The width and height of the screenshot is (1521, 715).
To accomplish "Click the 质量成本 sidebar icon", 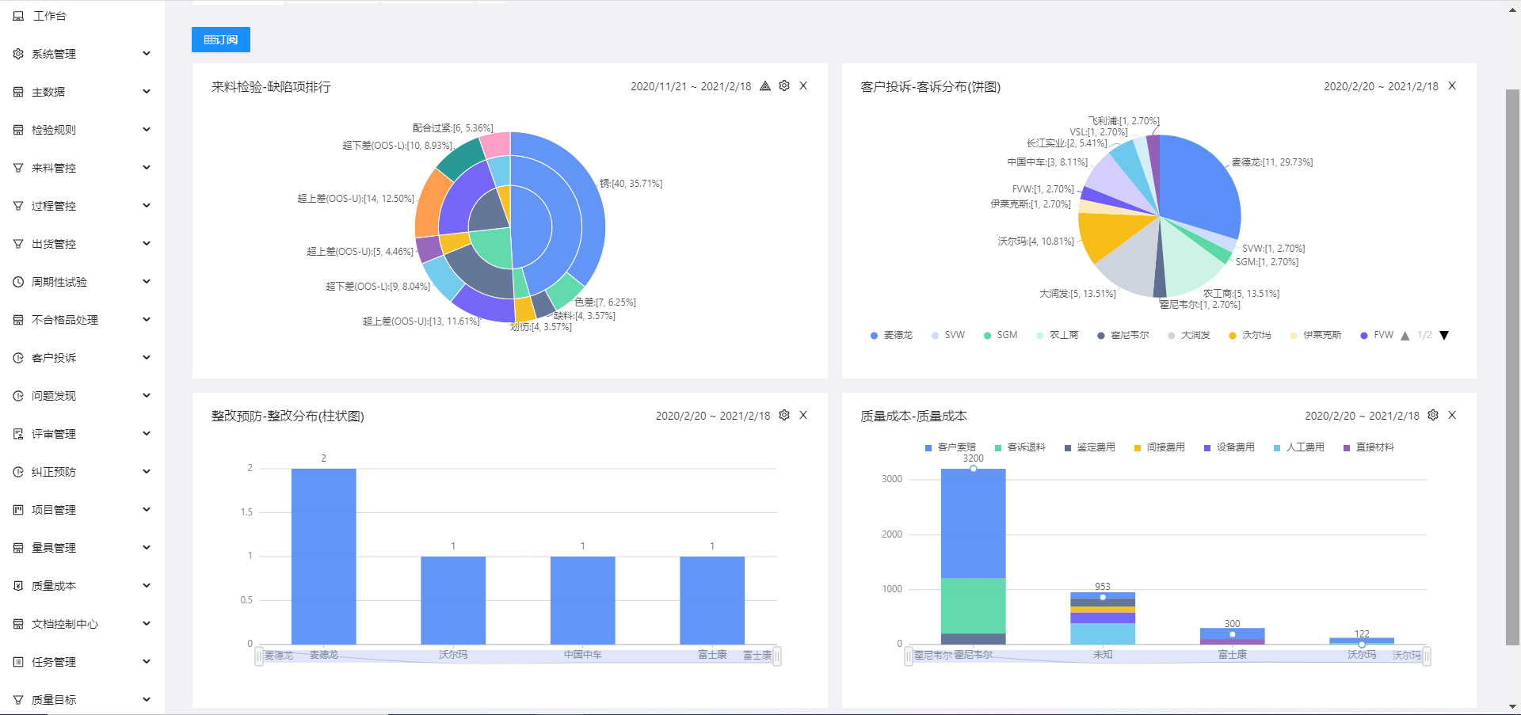I will tap(18, 586).
